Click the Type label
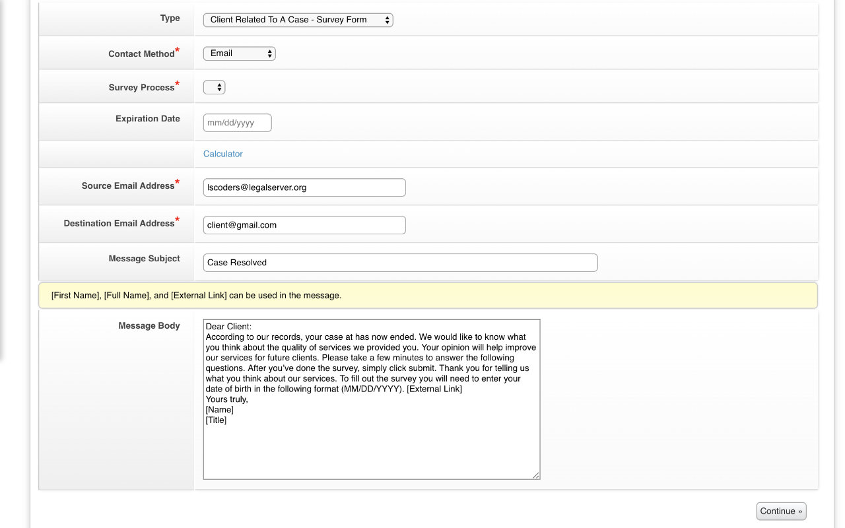The width and height of the screenshot is (845, 528). 170,18
